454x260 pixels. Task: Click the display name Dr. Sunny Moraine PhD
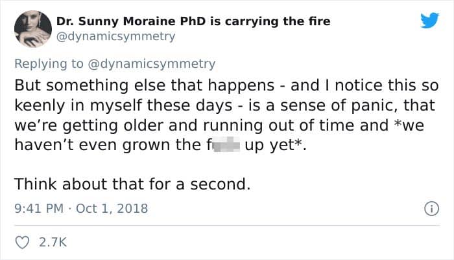[132, 21]
